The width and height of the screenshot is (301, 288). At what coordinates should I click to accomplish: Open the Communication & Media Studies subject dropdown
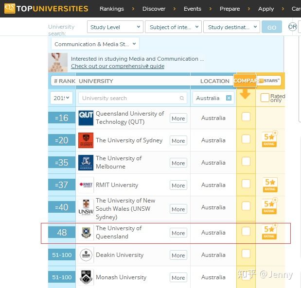95,44
